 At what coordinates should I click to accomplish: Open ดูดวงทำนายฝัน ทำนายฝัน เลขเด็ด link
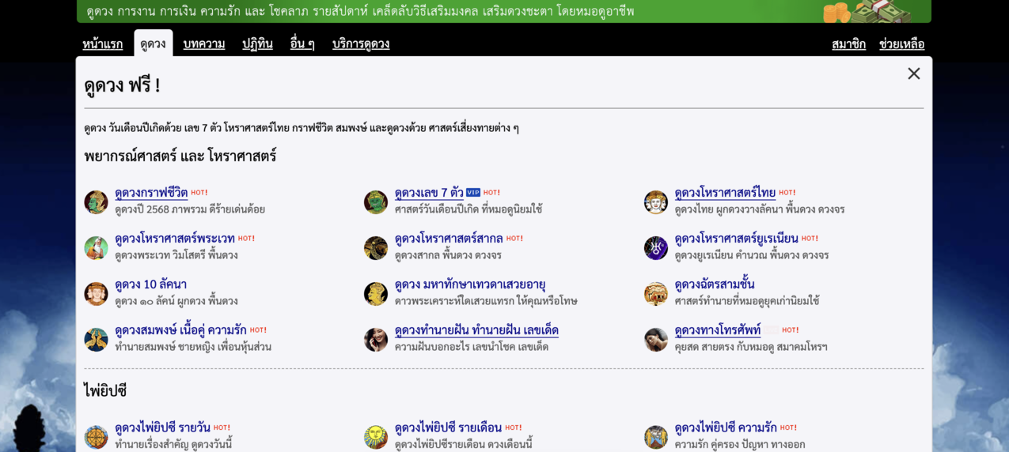(x=476, y=330)
